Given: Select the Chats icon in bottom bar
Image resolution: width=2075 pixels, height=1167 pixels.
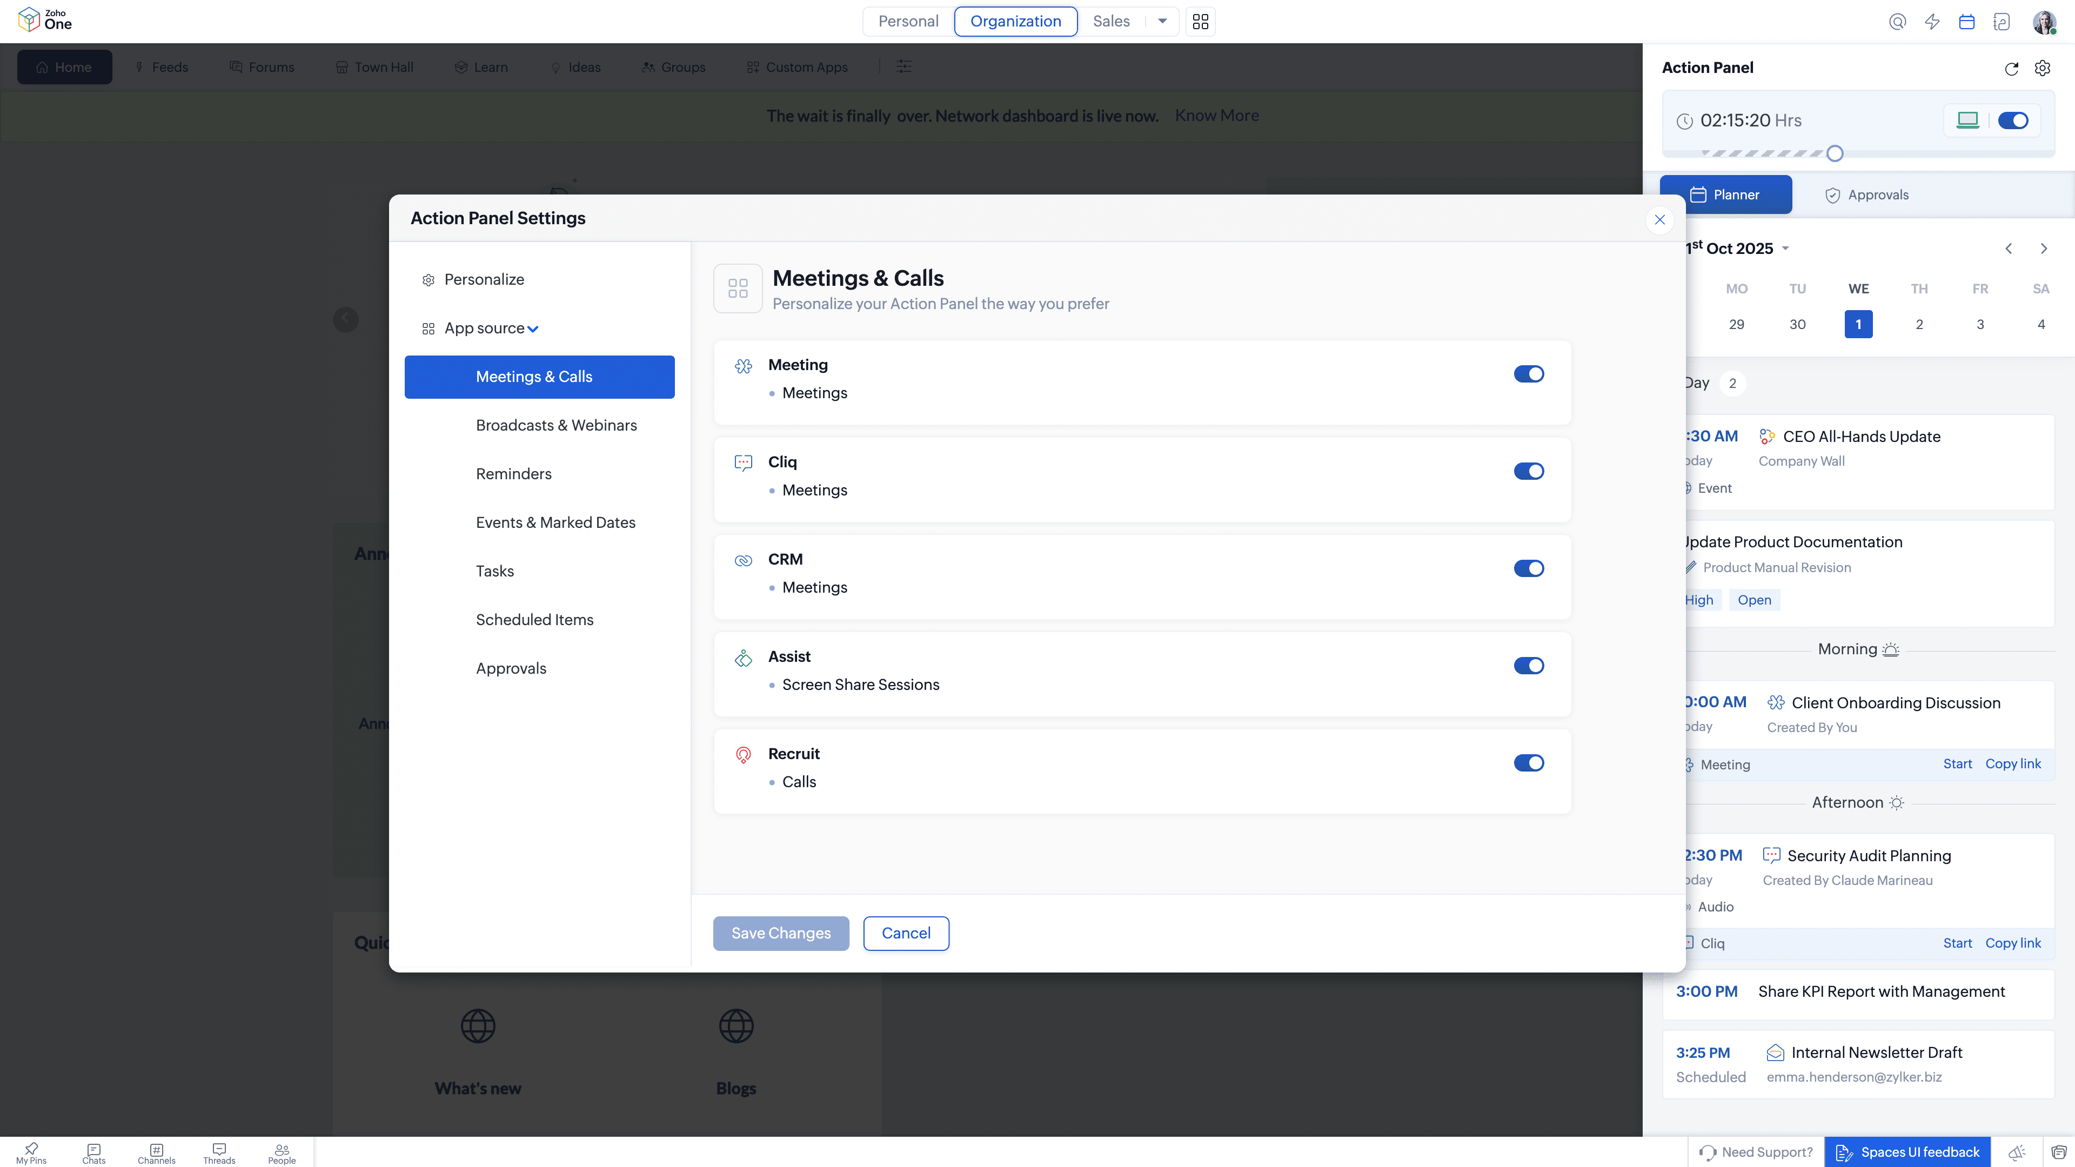Looking at the screenshot, I should pos(92,1152).
